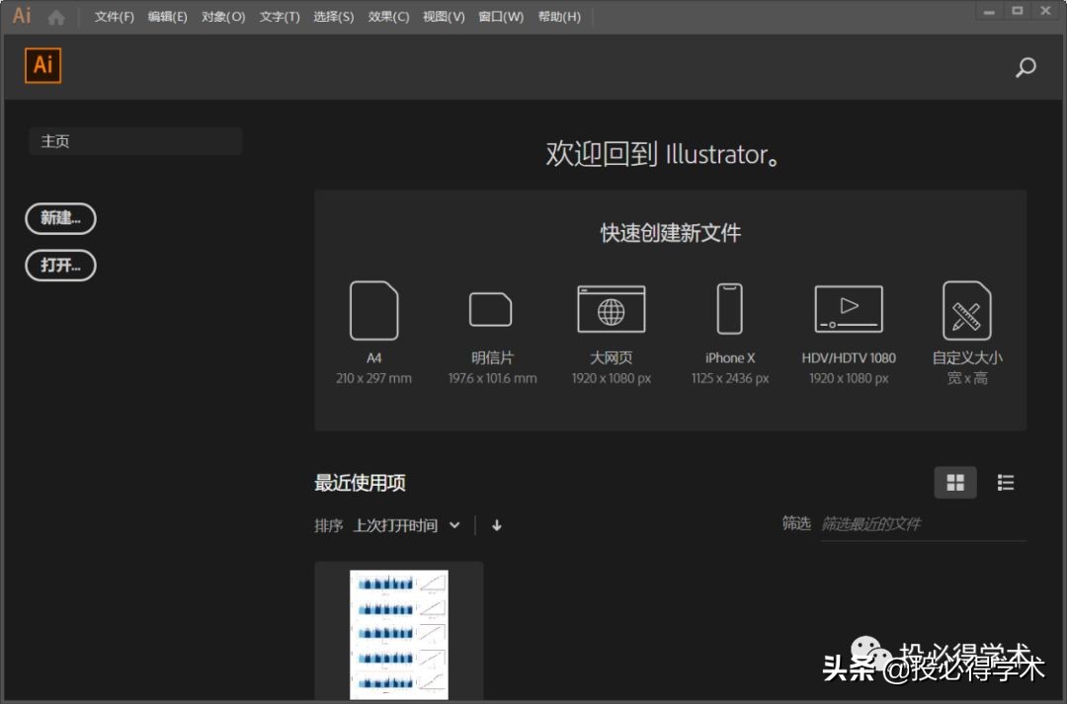The image size is (1067, 704).
Task: Toggle the sort direction arrow
Action: (496, 525)
